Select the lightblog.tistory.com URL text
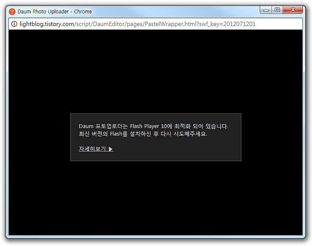The height and width of the screenshot is (246, 312). (137, 24)
